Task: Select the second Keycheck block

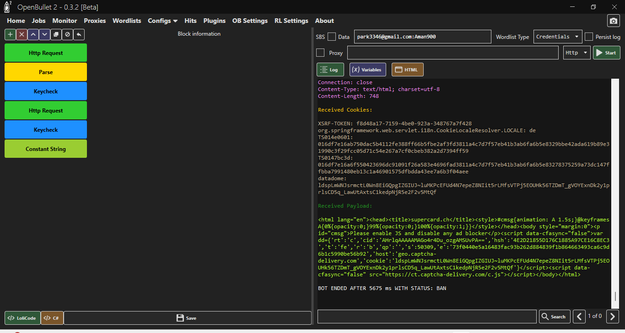Action: pyautogui.click(x=46, y=129)
